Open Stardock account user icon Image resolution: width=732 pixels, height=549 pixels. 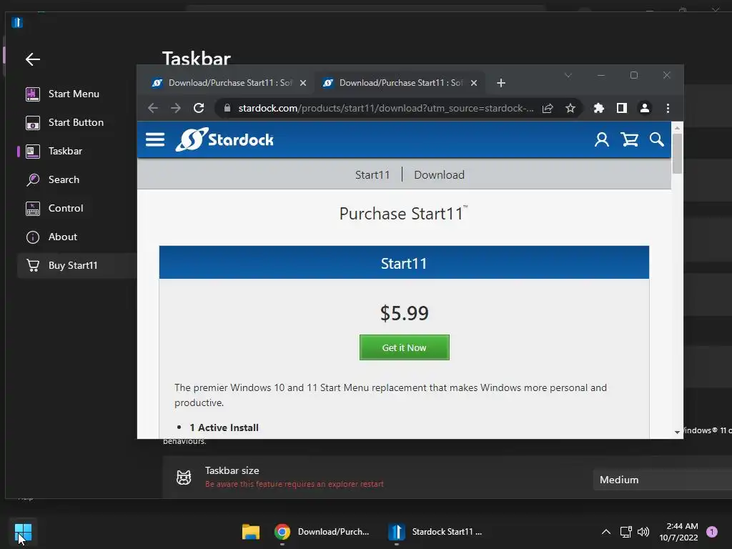[601, 139]
